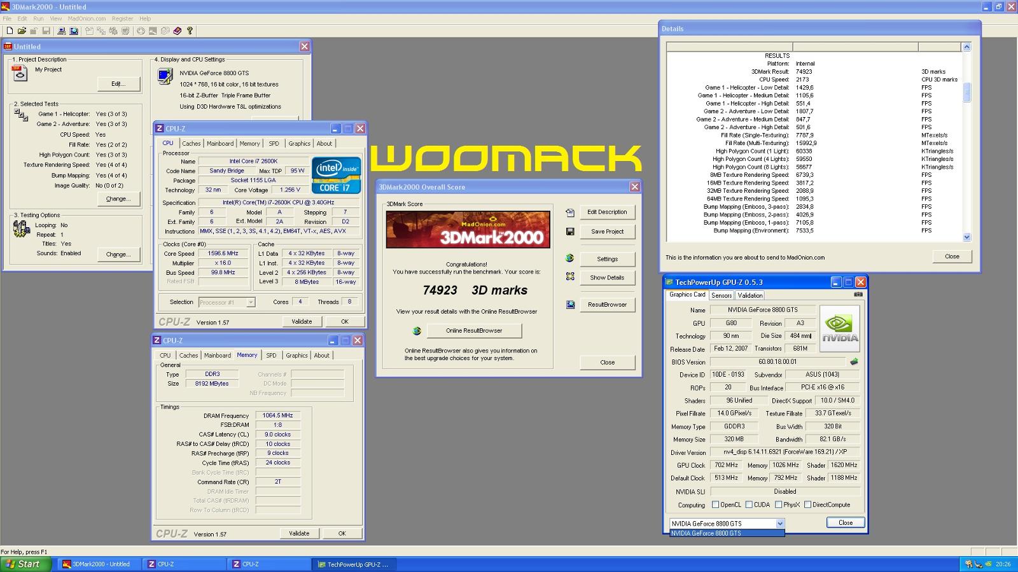The image size is (1018, 572).
Task: Switch to Mainboard tab in upper CPU-Z window
Action: click(220, 144)
